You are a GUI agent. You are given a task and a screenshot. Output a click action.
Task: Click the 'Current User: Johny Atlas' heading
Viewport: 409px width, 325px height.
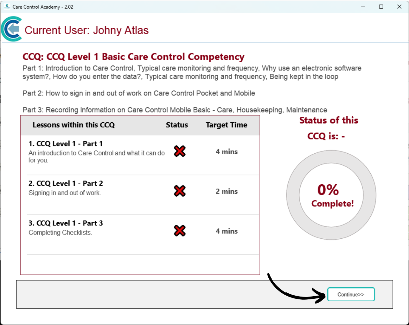pos(86,30)
